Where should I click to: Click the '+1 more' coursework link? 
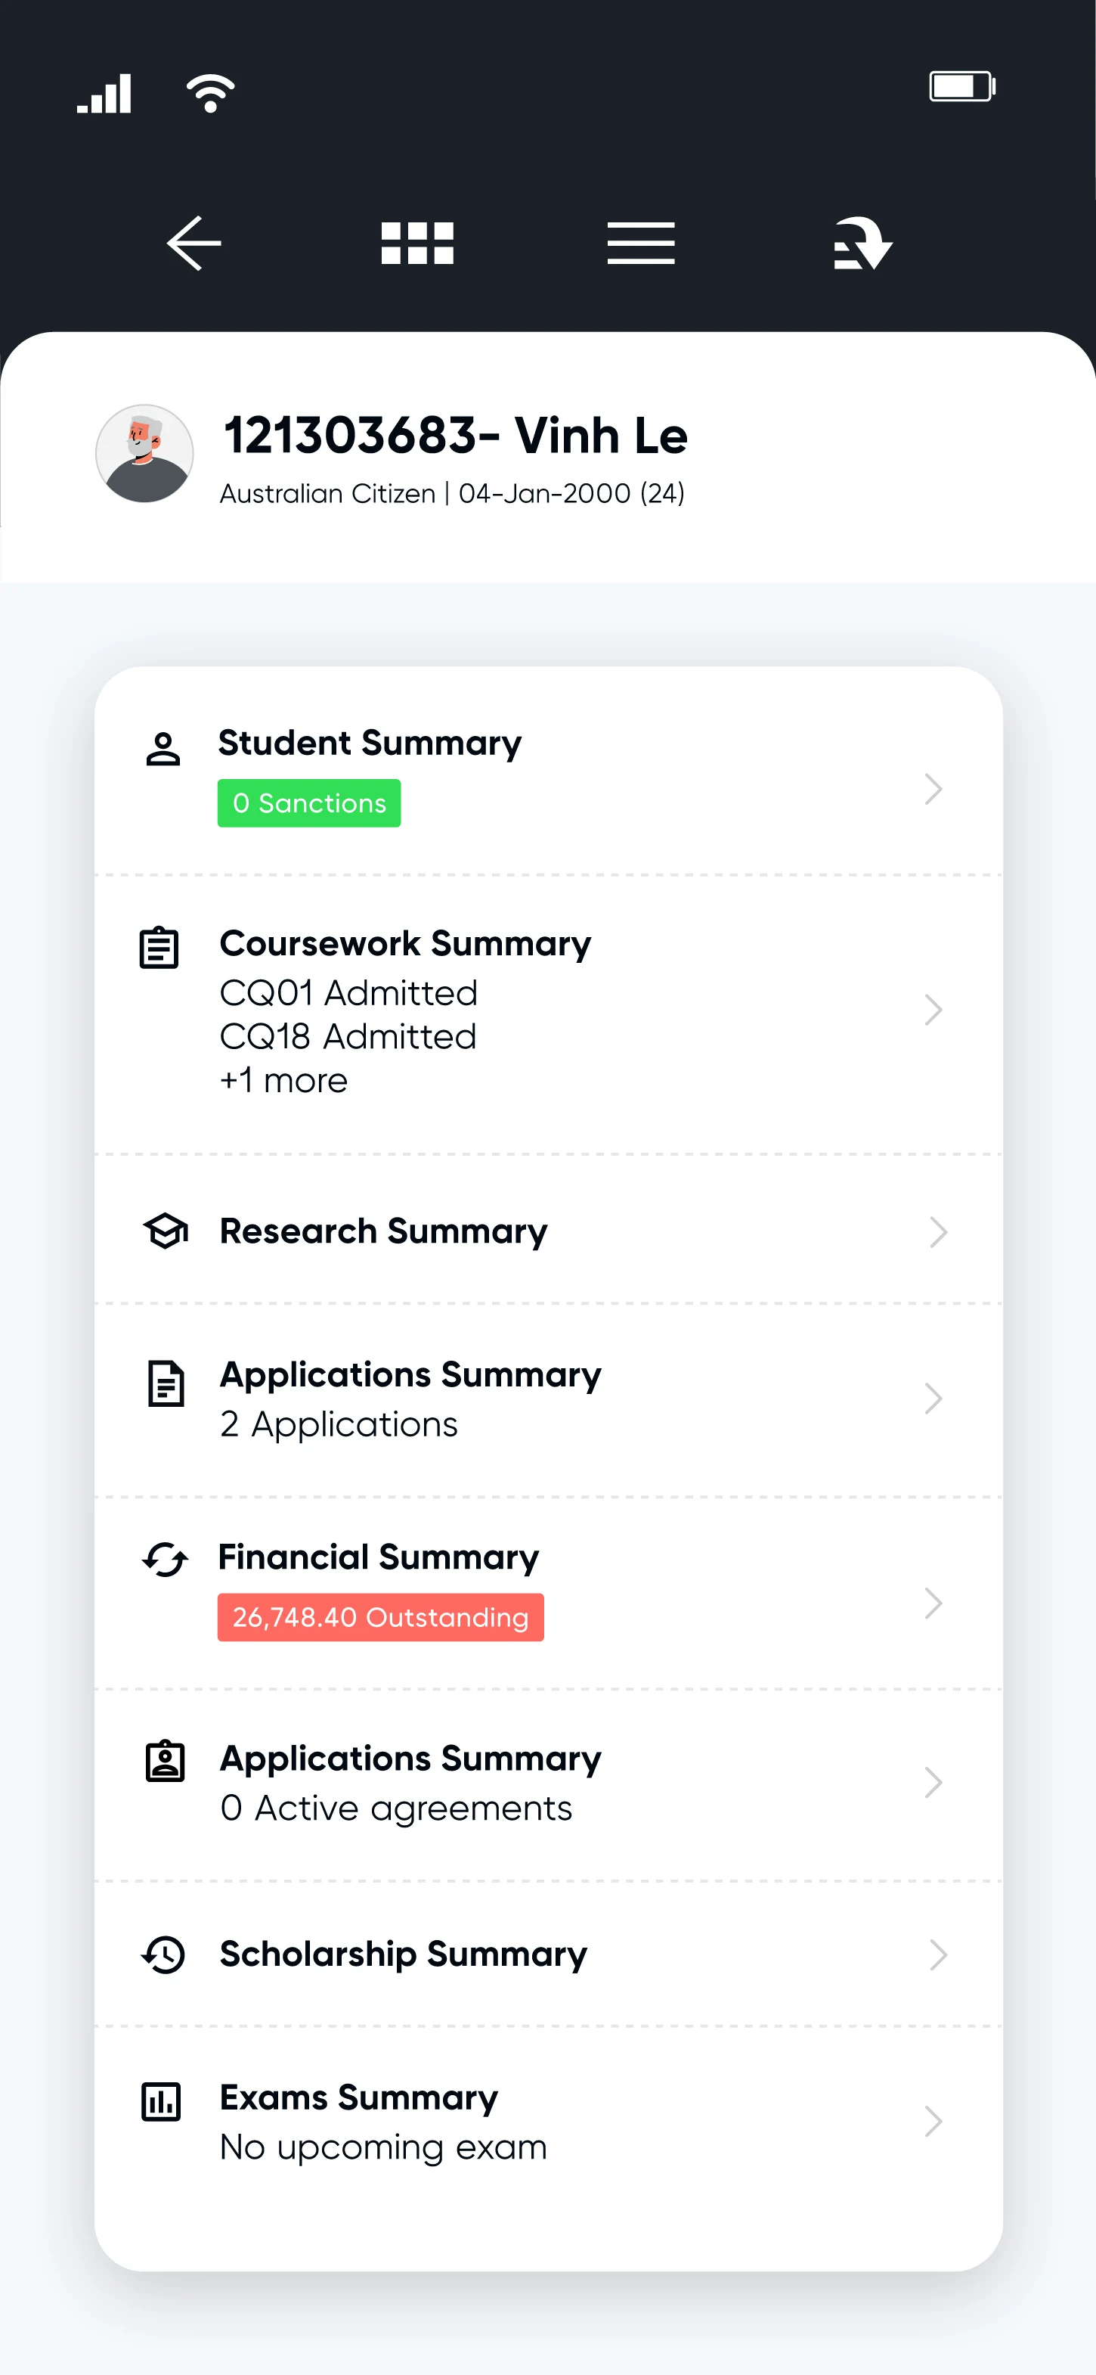[x=283, y=1081]
